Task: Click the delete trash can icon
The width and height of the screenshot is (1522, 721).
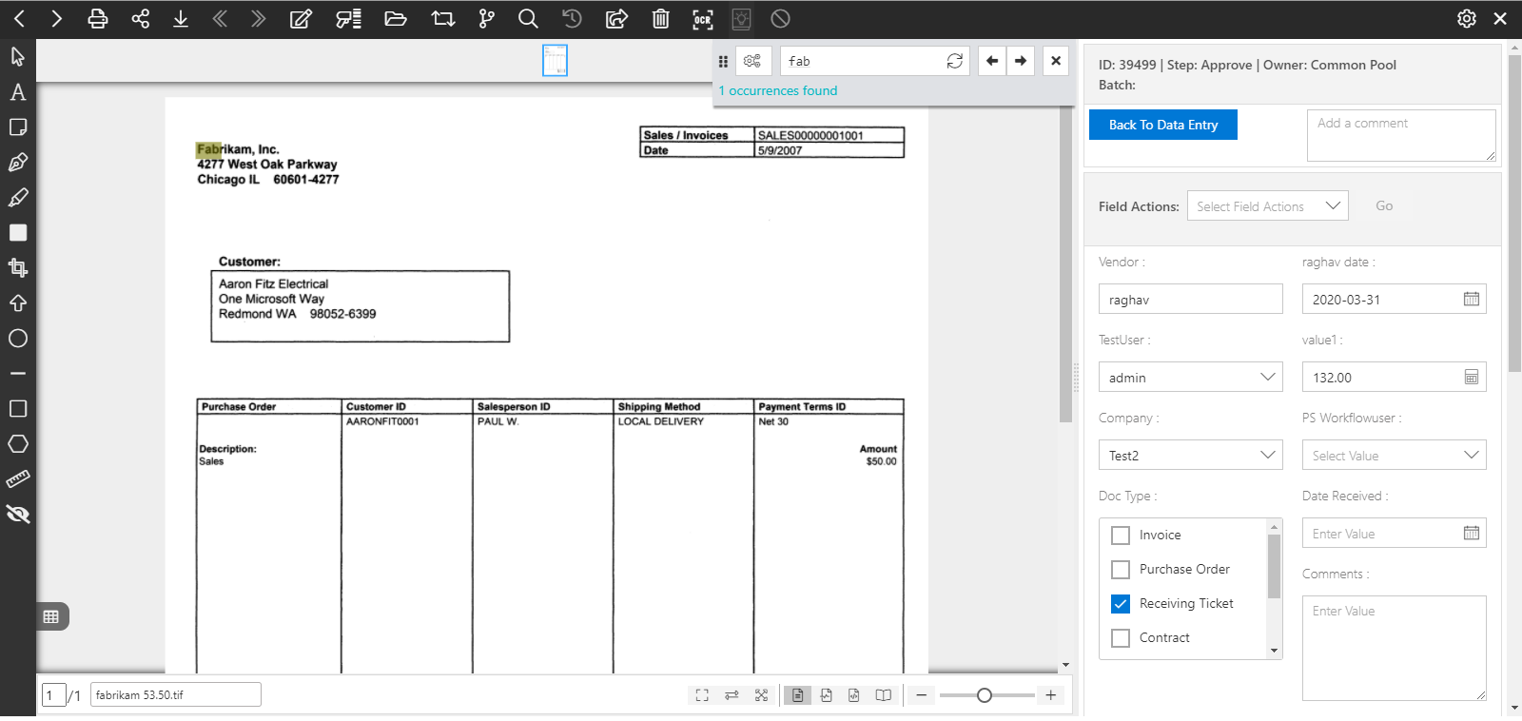Action: click(x=660, y=19)
